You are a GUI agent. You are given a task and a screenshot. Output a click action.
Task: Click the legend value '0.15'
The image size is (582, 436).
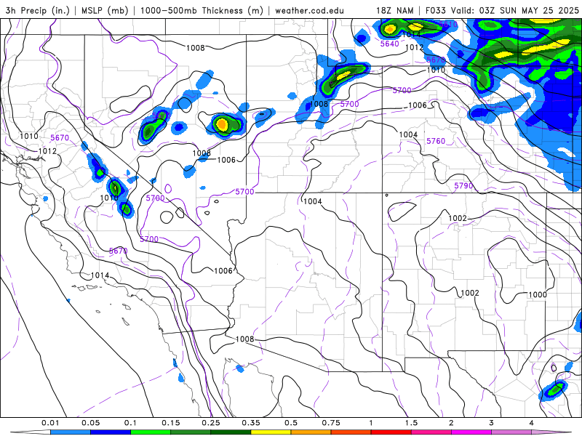(171, 423)
